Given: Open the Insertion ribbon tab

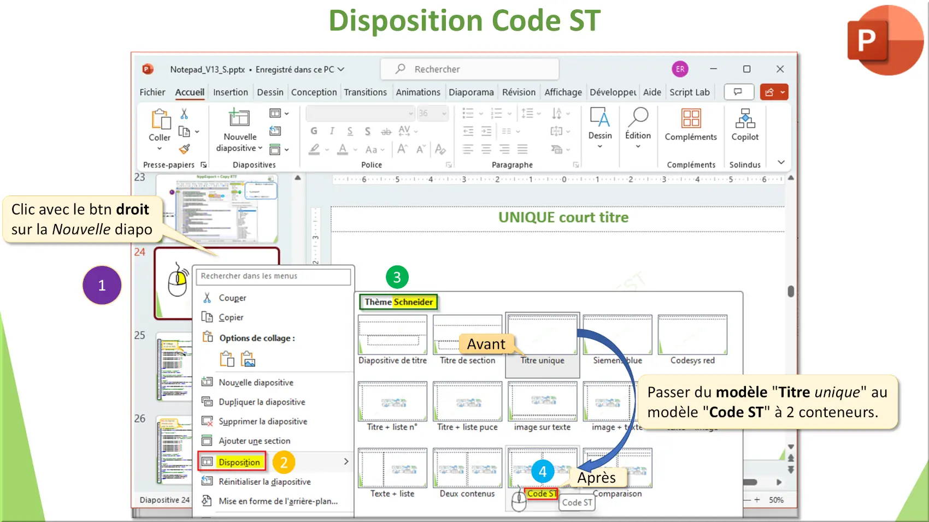Looking at the screenshot, I should 231,92.
